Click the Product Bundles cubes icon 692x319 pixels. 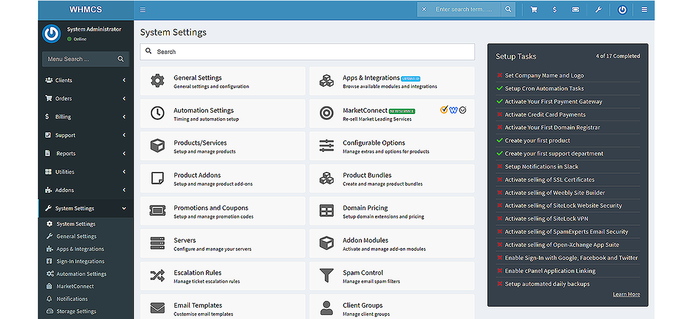click(326, 178)
